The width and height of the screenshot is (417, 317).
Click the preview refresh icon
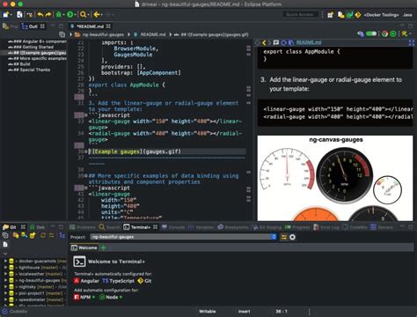click(x=284, y=43)
